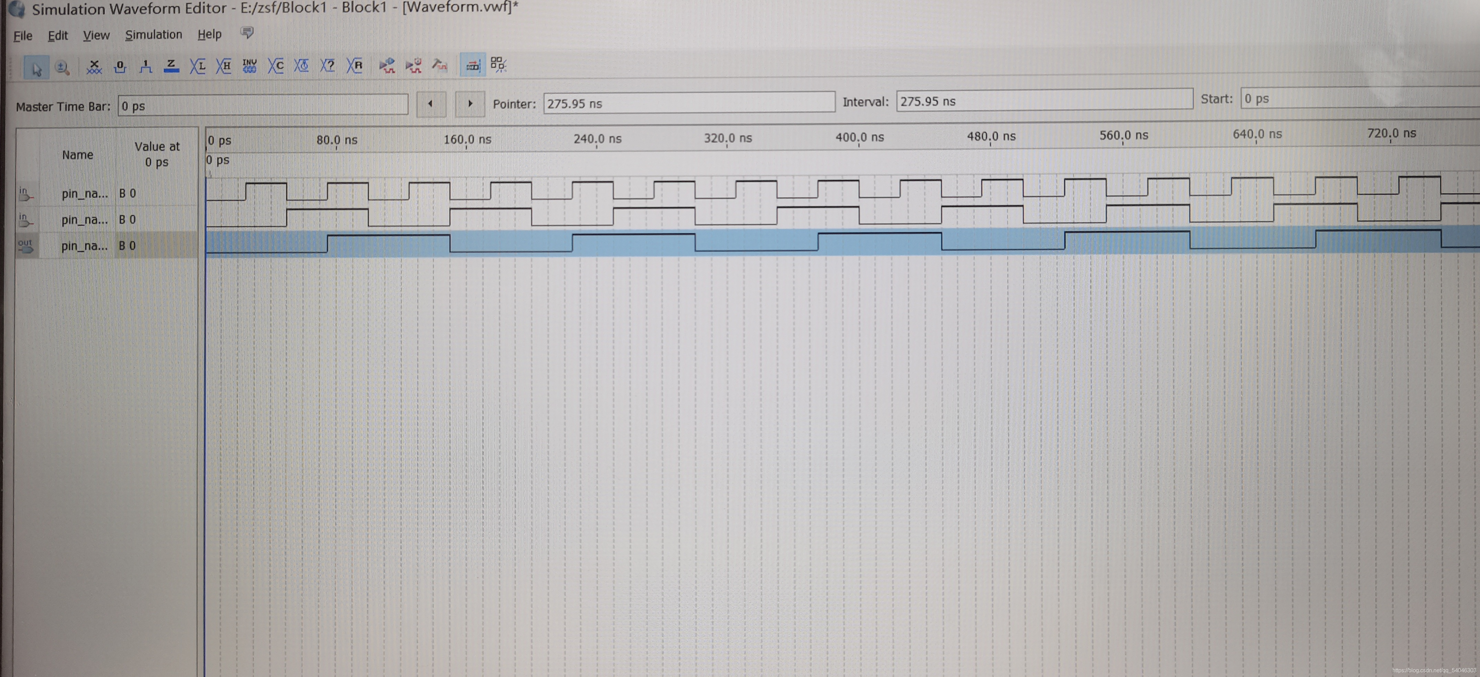Open Arbitrary Value (?) tool
The image size is (1480, 677).
point(327,65)
